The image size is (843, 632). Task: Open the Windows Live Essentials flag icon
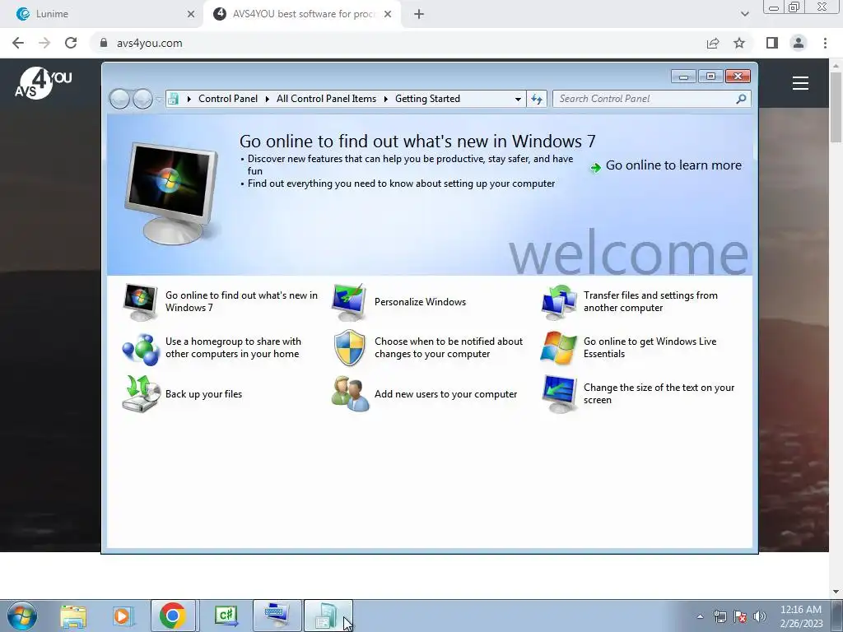click(559, 348)
